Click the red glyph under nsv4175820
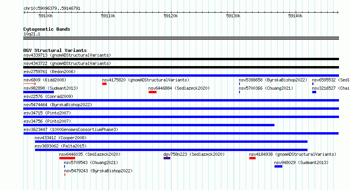The image size is (350, 190). click(104, 84)
